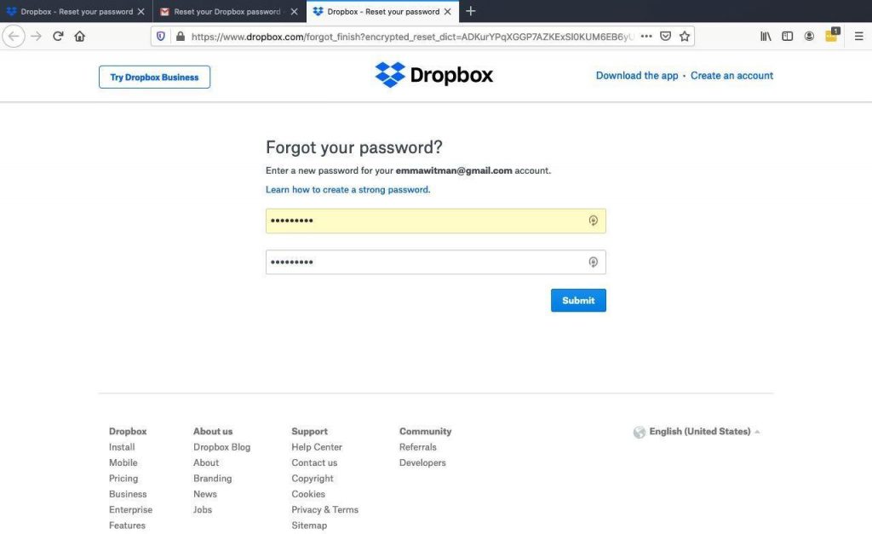The height and width of the screenshot is (534, 872).
Task: Open the Business footer link
Action: (128, 493)
